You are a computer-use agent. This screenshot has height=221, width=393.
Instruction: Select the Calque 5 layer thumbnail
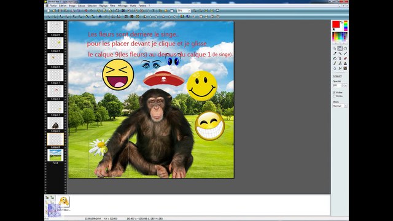click(55, 43)
